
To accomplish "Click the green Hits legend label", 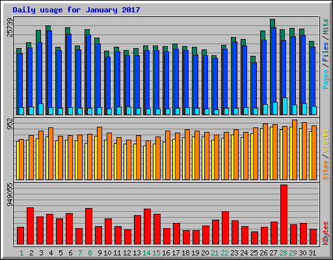I will tap(325, 27).
